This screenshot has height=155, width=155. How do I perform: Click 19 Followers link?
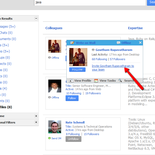pyautogui.click(x=93, y=93)
